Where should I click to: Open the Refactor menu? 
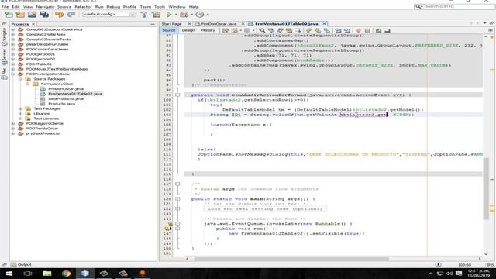83,7
